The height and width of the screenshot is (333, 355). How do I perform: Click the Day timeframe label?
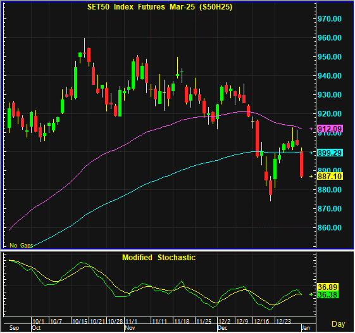click(339, 324)
